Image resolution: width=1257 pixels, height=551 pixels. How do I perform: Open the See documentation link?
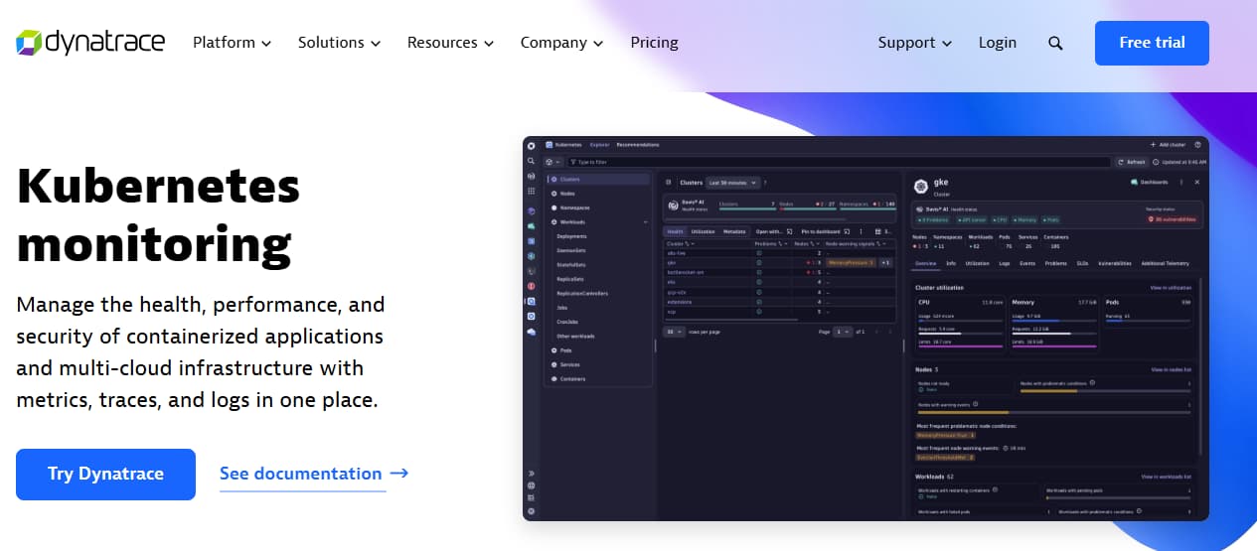(301, 474)
